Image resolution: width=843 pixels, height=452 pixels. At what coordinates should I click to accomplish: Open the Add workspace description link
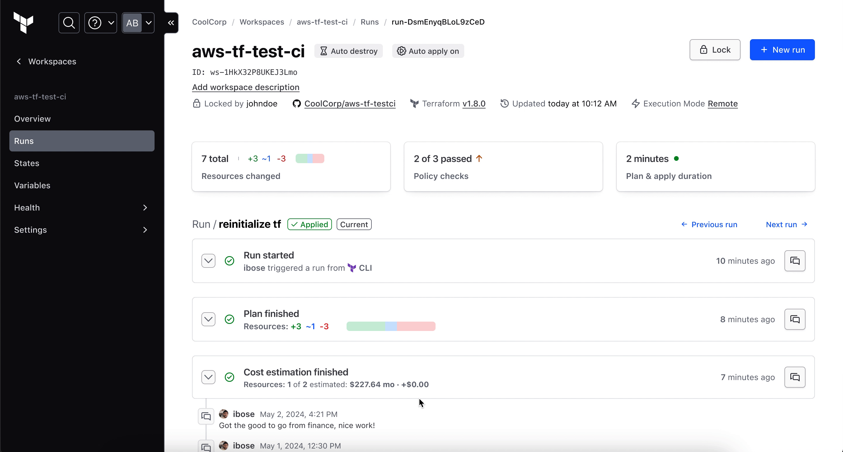tap(246, 87)
